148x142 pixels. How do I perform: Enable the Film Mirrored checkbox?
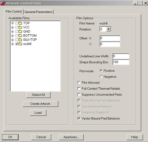tap(79, 83)
